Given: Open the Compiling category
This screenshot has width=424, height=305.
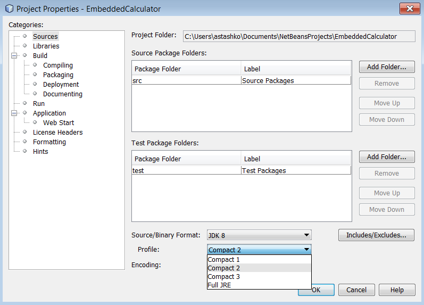Looking at the screenshot, I should coord(57,65).
